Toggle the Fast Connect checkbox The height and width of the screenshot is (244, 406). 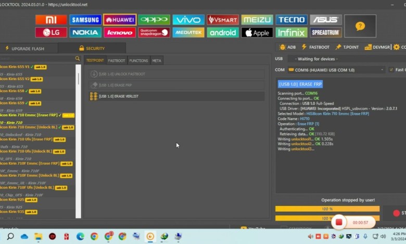391,70
